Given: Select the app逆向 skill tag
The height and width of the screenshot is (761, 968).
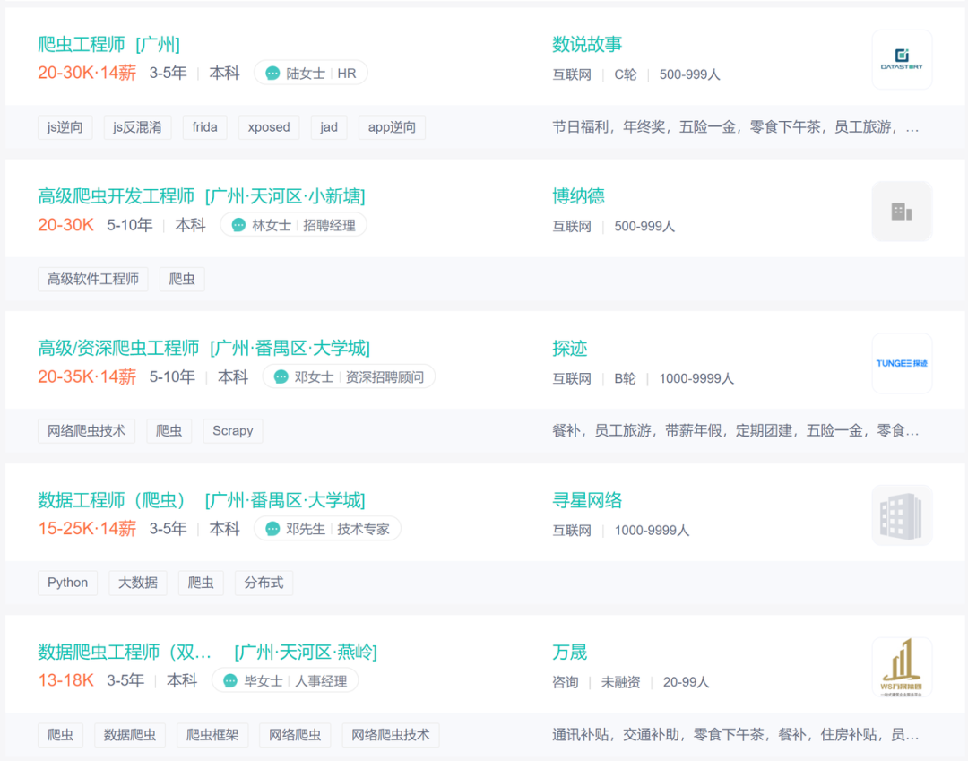Looking at the screenshot, I should (392, 127).
